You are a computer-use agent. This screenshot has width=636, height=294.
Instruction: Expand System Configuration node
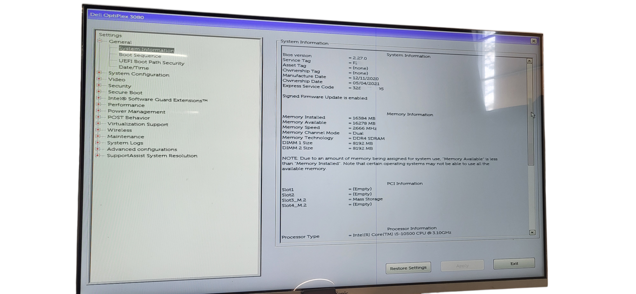99,73
